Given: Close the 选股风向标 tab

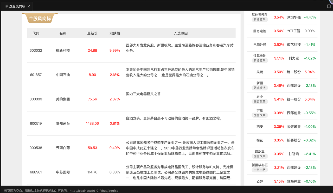Looking at the screenshot, I should pos(29,6).
